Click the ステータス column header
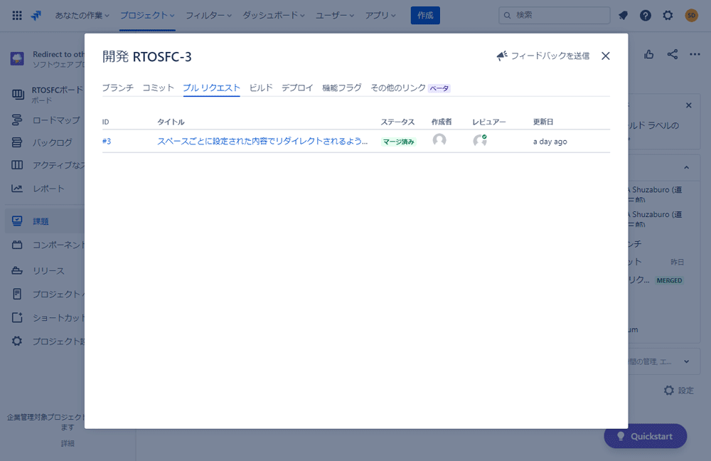 (397, 122)
